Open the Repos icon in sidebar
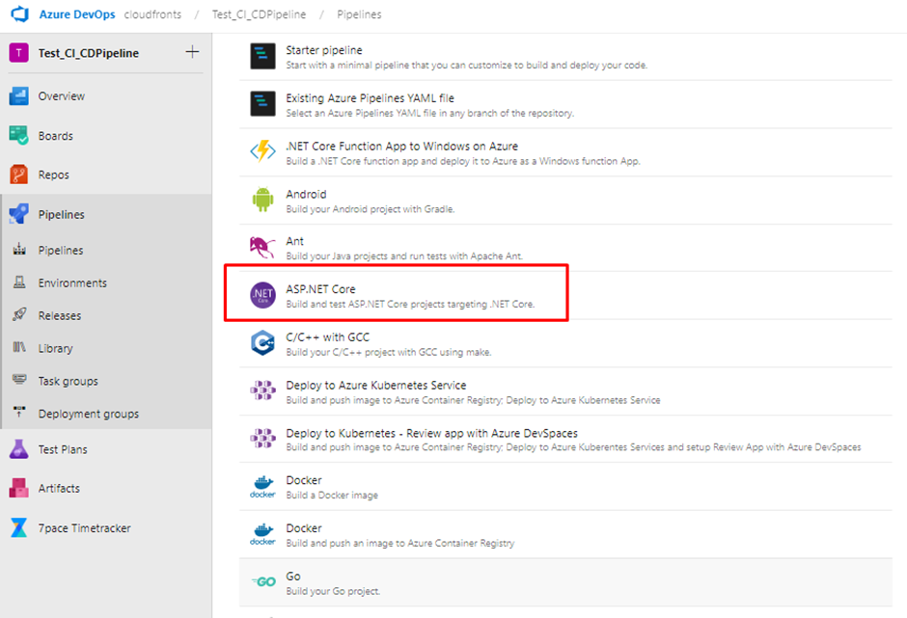Screen dimensions: 907x618 (x=18, y=175)
